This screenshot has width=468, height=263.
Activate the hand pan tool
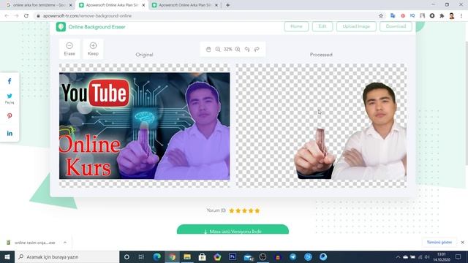[208, 49]
